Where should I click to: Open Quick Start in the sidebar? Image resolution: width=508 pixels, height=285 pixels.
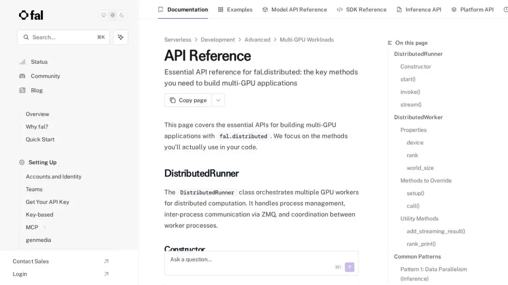coord(40,139)
